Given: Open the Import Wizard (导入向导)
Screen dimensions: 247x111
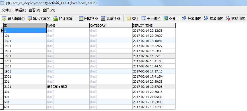Looking at the screenshot, I should (x=14, y=19).
